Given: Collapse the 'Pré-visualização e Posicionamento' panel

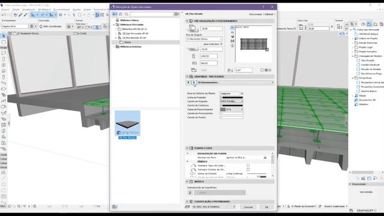Looking at the screenshot, I should coord(187,21).
